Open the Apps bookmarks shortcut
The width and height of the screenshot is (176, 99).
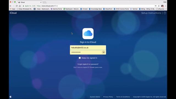point(13,9)
